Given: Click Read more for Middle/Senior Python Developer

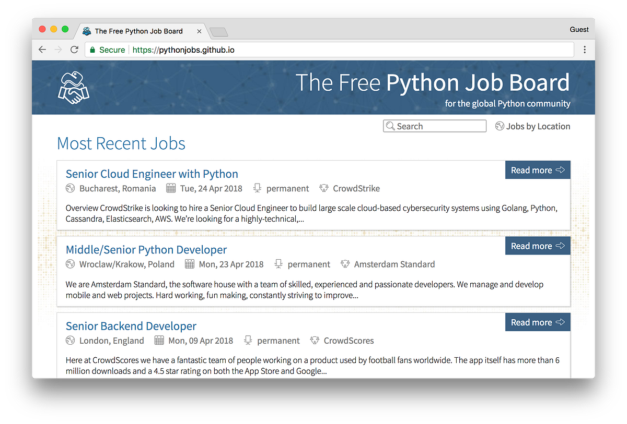Looking at the screenshot, I should pos(538,246).
